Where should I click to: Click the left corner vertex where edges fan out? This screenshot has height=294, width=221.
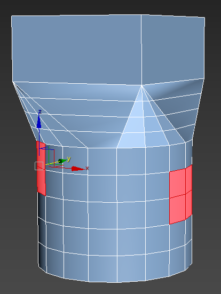(x=13, y=82)
